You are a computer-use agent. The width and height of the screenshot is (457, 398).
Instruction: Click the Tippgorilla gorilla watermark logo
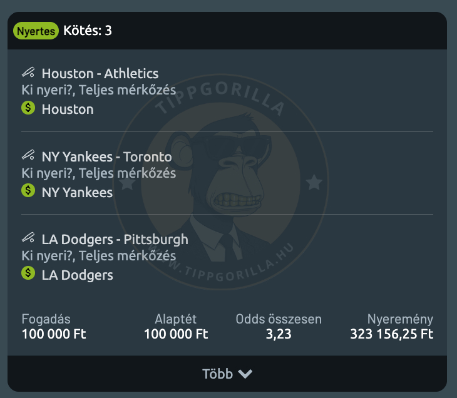(220, 182)
